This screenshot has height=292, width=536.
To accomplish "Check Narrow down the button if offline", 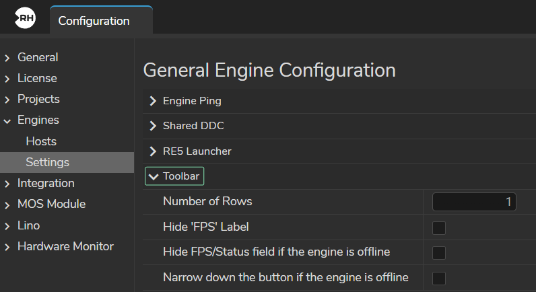I will pos(439,279).
